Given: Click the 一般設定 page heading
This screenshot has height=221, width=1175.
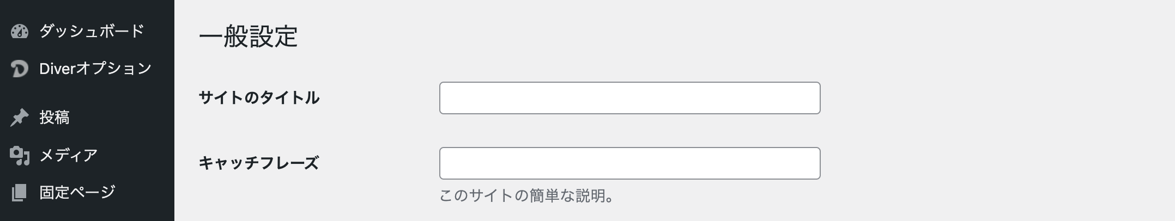Looking at the screenshot, I should (249, 37).
